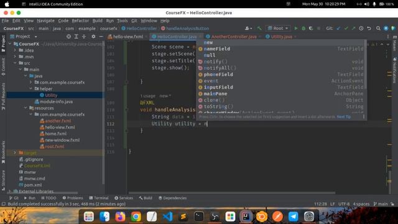Open completion popup three-dots options

[x=364, y=117]
